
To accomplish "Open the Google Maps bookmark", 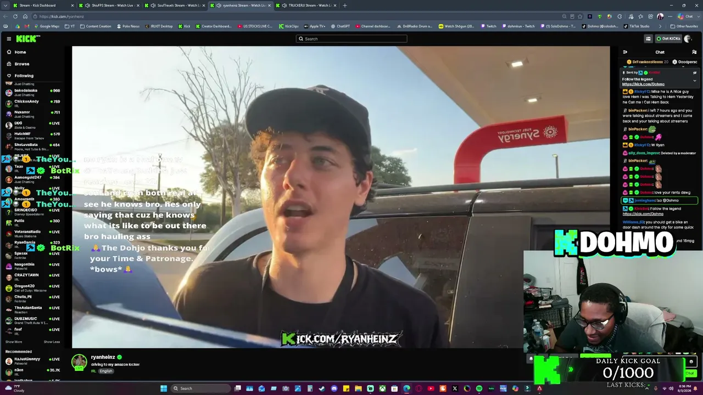I will 47,26.
